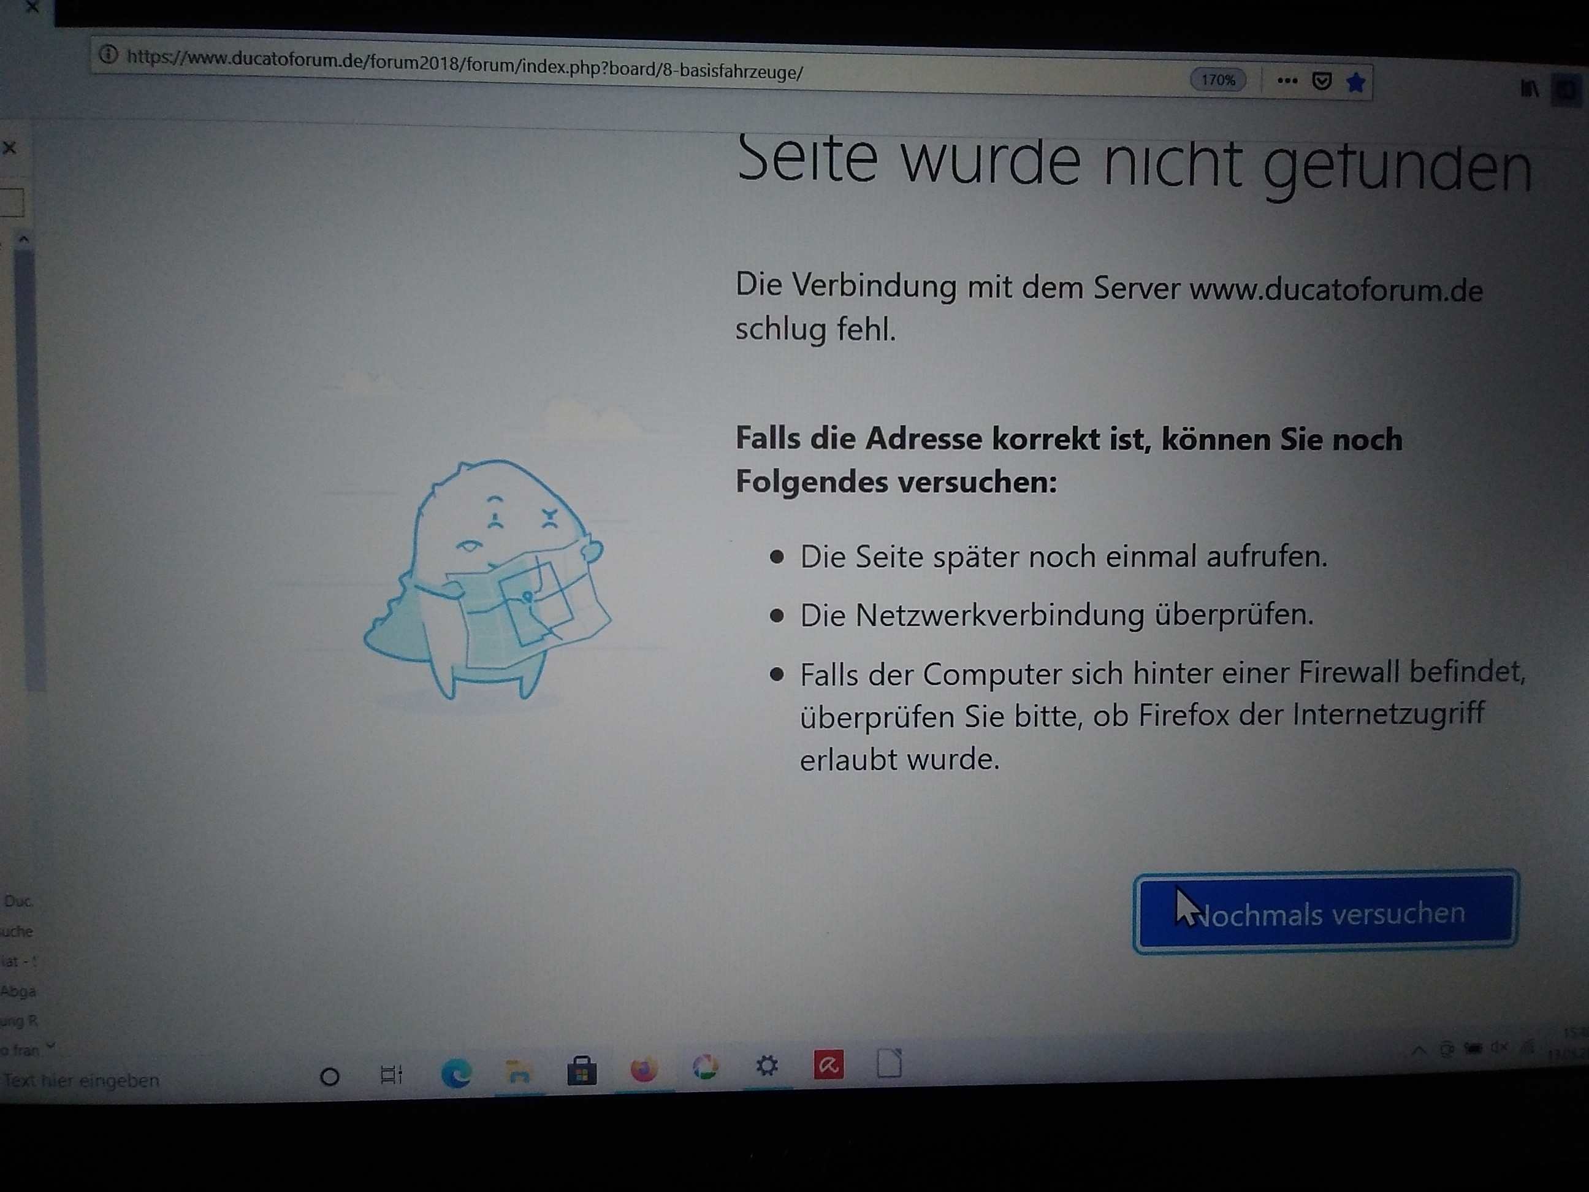Screen dimensions: 1589x1192
Task: Open Windows Settings gear in taskbar
Action: [766, 1066]
